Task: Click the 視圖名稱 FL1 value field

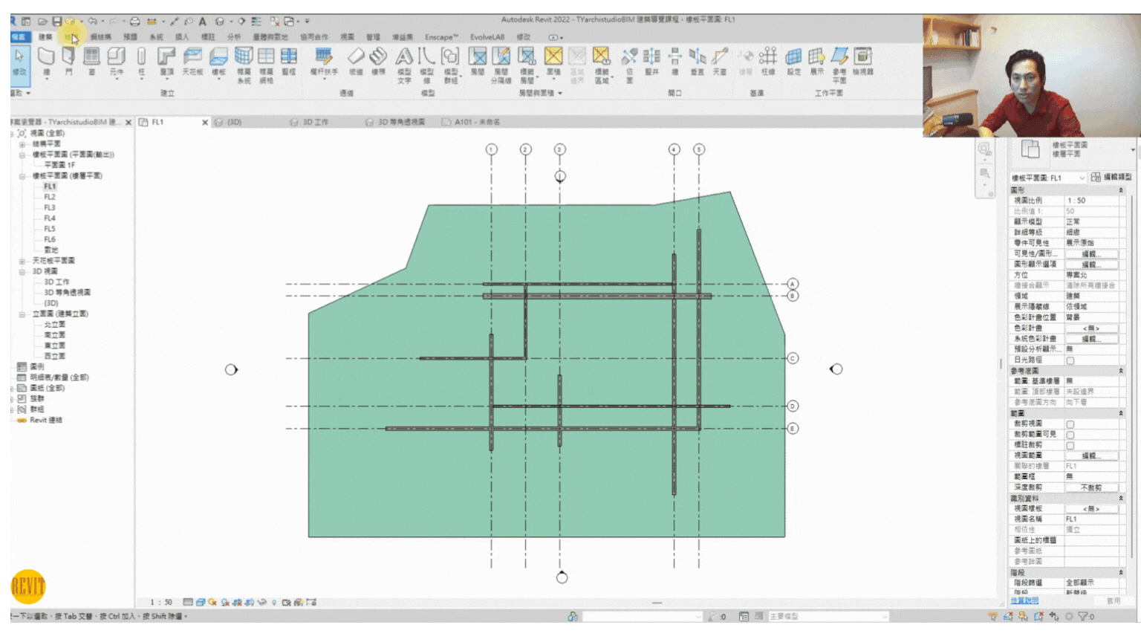Action: pyautogui.click(x=1092, y=519)
